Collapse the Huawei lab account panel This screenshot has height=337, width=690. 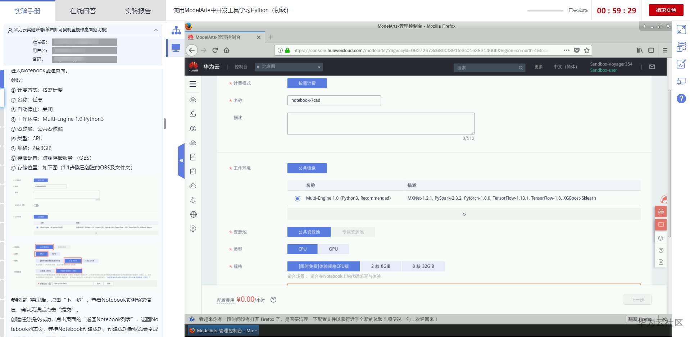click(156, 30)
